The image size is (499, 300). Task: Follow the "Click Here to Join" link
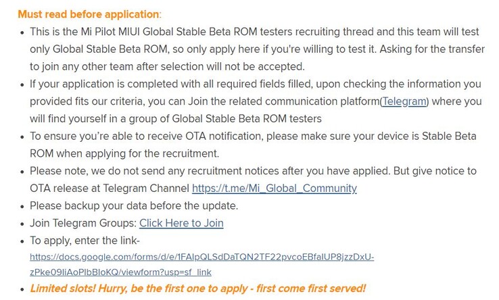[181, 223]
